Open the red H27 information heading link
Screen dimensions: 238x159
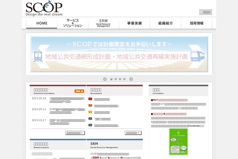click(x=169, y=100)
